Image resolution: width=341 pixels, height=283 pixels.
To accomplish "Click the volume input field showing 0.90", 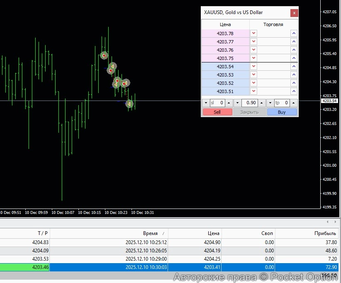I will 250,103.
